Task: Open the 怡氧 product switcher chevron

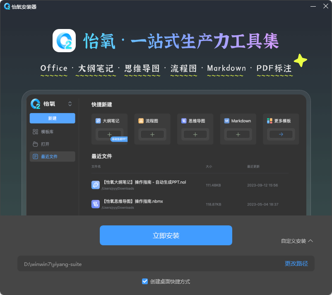Action: pyautogui.click(x=70, y=104)
